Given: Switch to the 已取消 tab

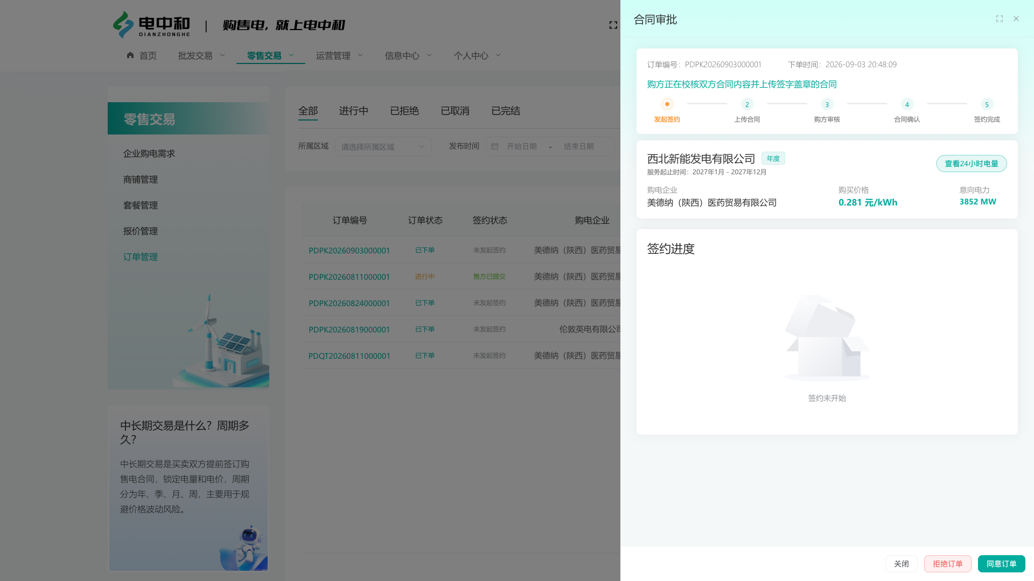Looking at the screenshot, I should click(455, 111).
